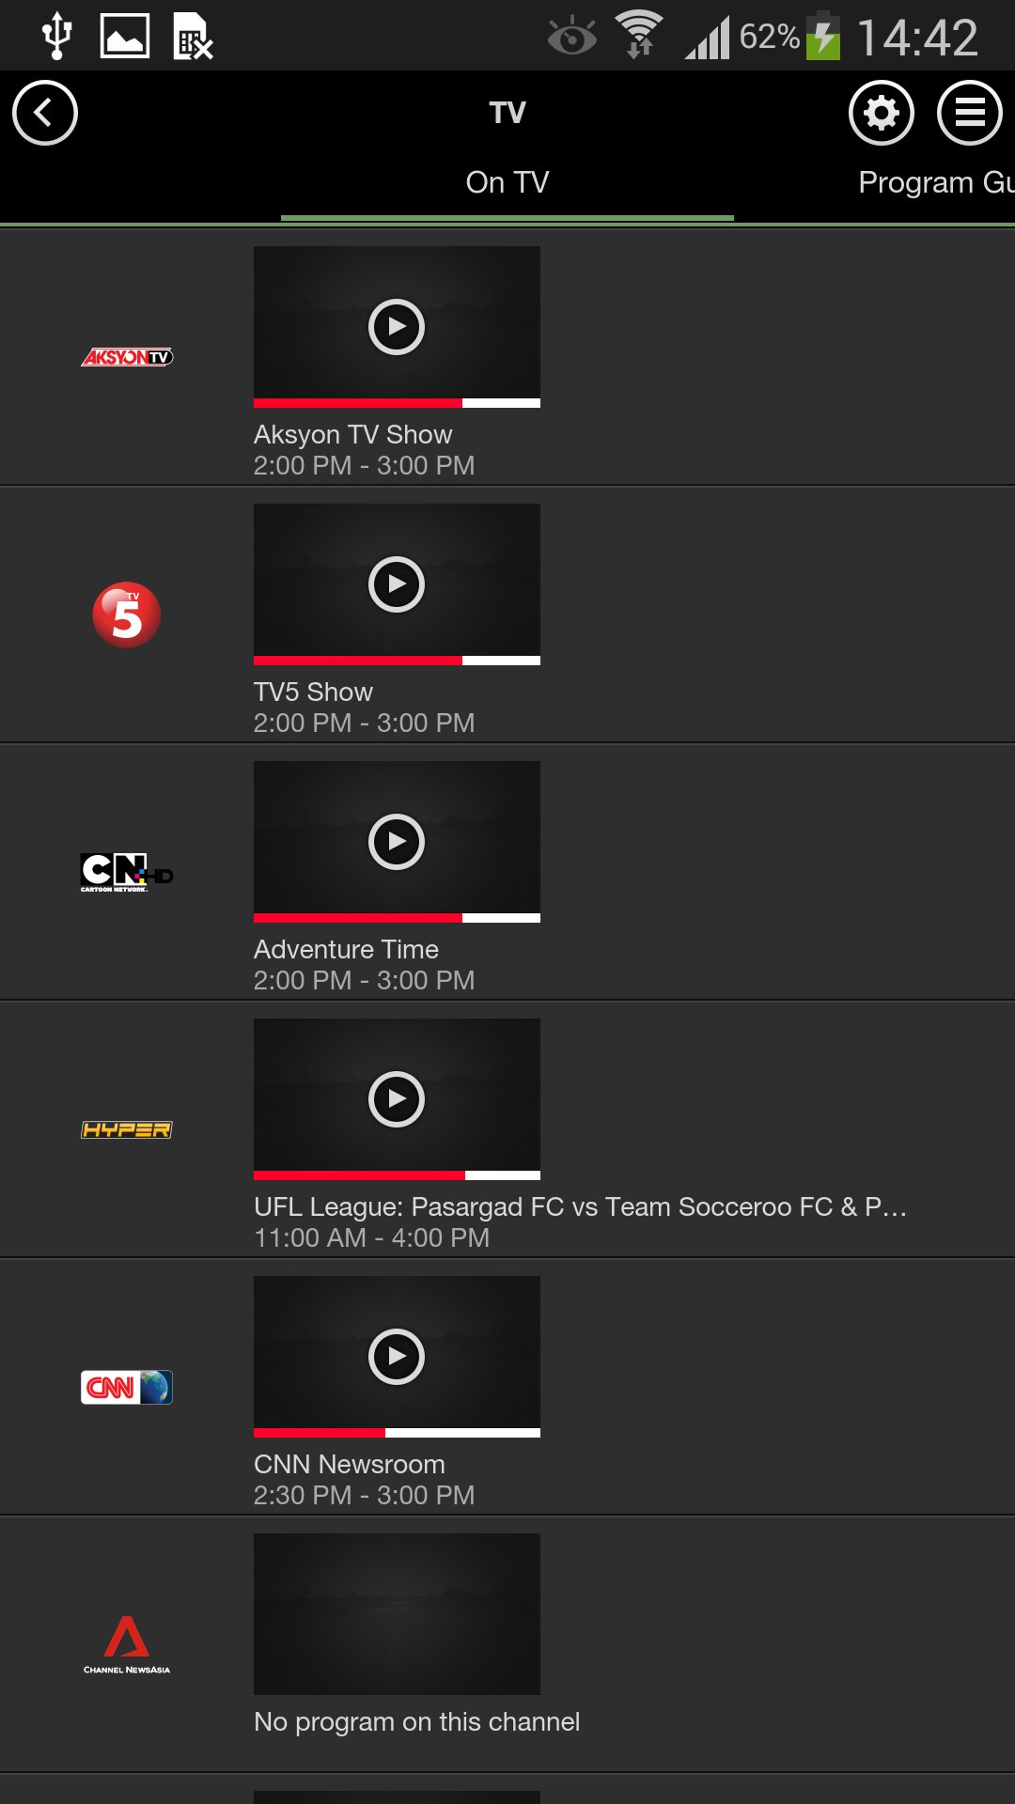Select the Hyper channel logo

coord(125,1130)
